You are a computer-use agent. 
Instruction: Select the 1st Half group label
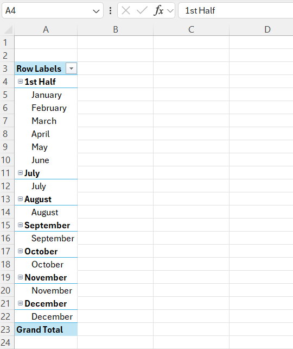[40, 82]
